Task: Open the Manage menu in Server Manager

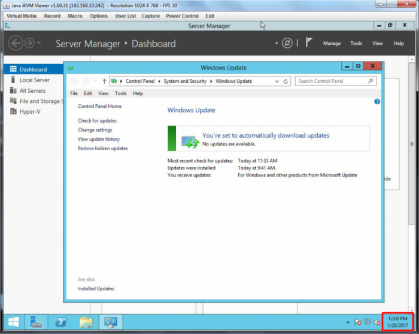Action: pos(332,43)
